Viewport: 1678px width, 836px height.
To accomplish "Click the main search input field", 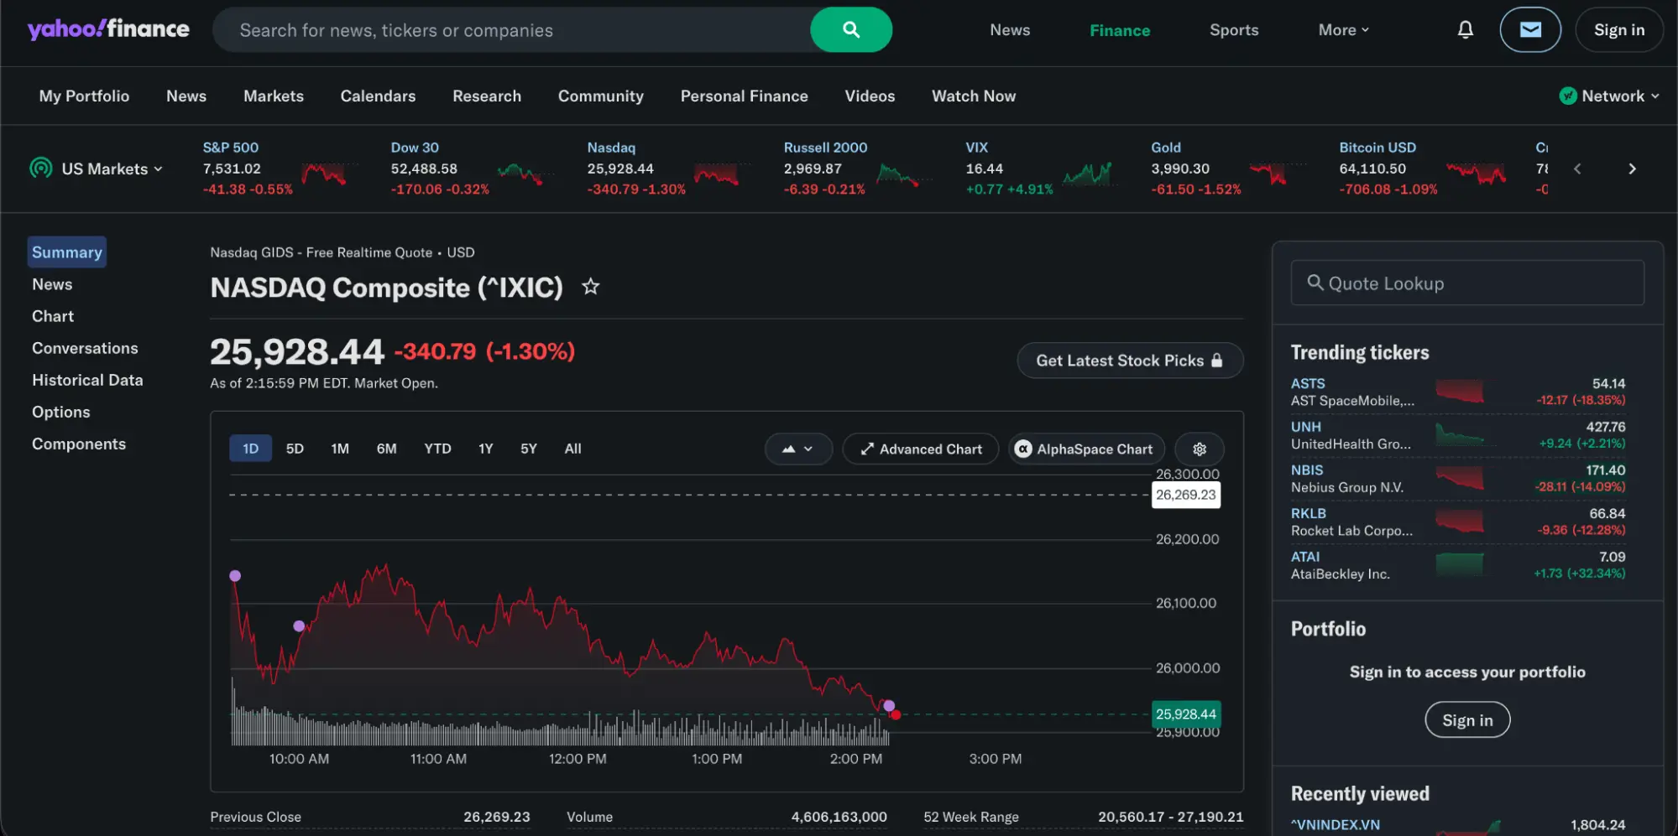I will click(x=512, y=29).
